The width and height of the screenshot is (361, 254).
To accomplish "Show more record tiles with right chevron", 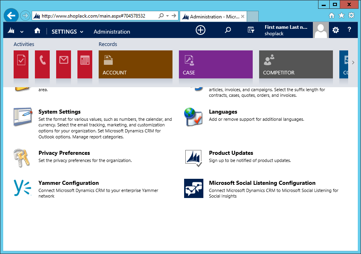I will pos(353,62).
